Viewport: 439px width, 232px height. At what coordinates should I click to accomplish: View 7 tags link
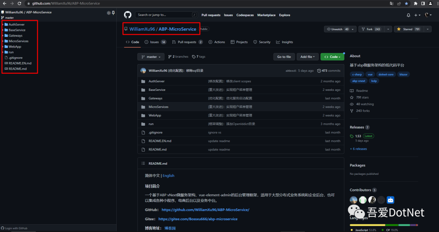click(x=199, y=56)
